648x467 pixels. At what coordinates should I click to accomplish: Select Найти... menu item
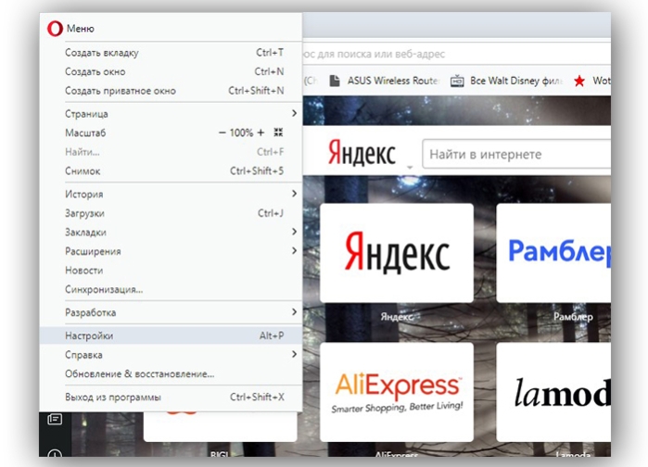pyautogui.click(x=171, y=152)
